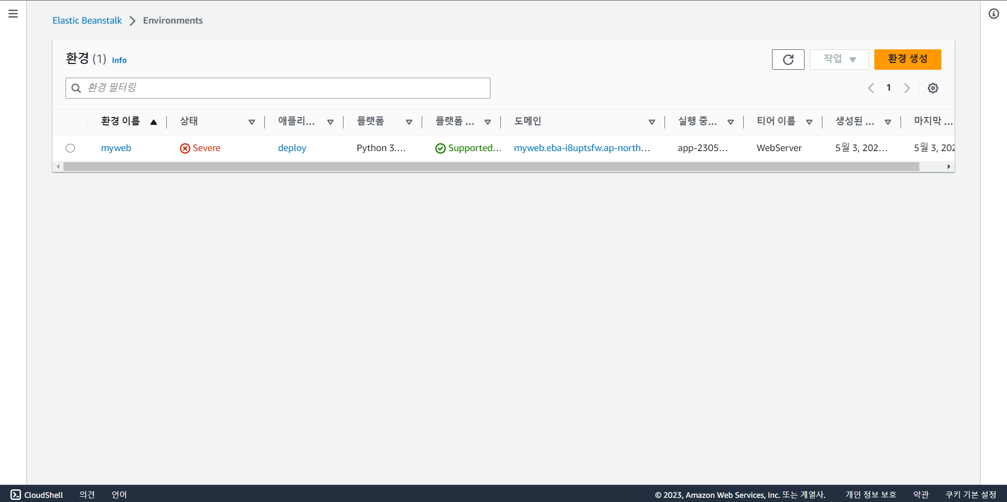Viewport: 1007px width, 502px height.
Task: Select the myweb environment radio button
Action: coord(70,148)
